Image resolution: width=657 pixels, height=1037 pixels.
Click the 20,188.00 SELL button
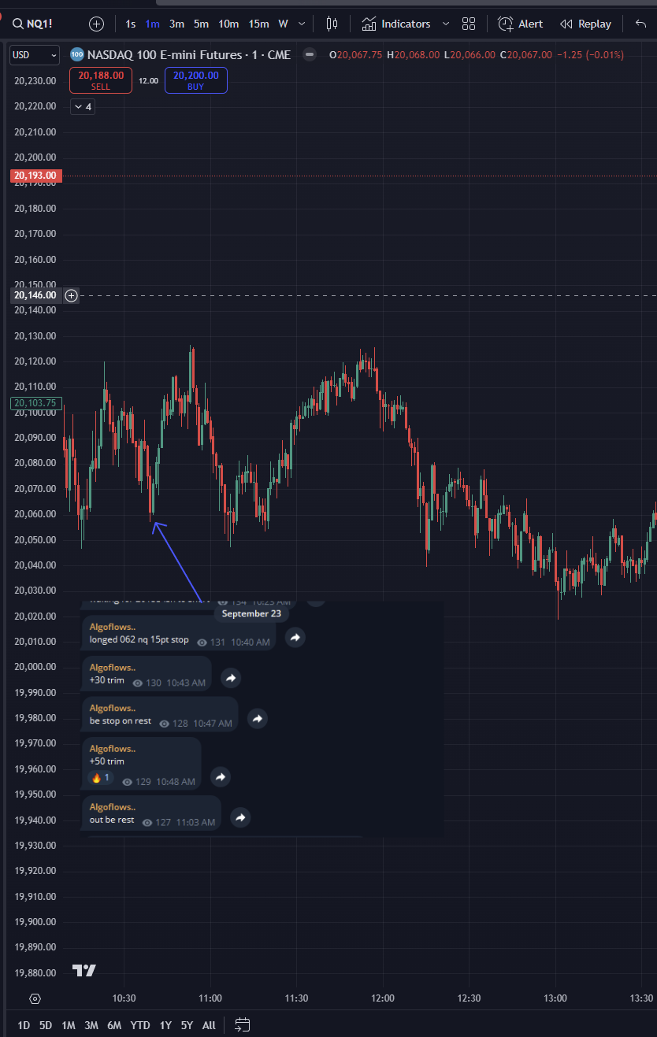click(x=101, y=80)
